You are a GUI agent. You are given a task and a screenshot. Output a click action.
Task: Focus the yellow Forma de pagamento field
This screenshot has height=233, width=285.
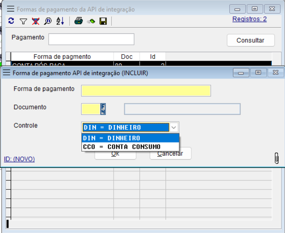click(146, 90)
